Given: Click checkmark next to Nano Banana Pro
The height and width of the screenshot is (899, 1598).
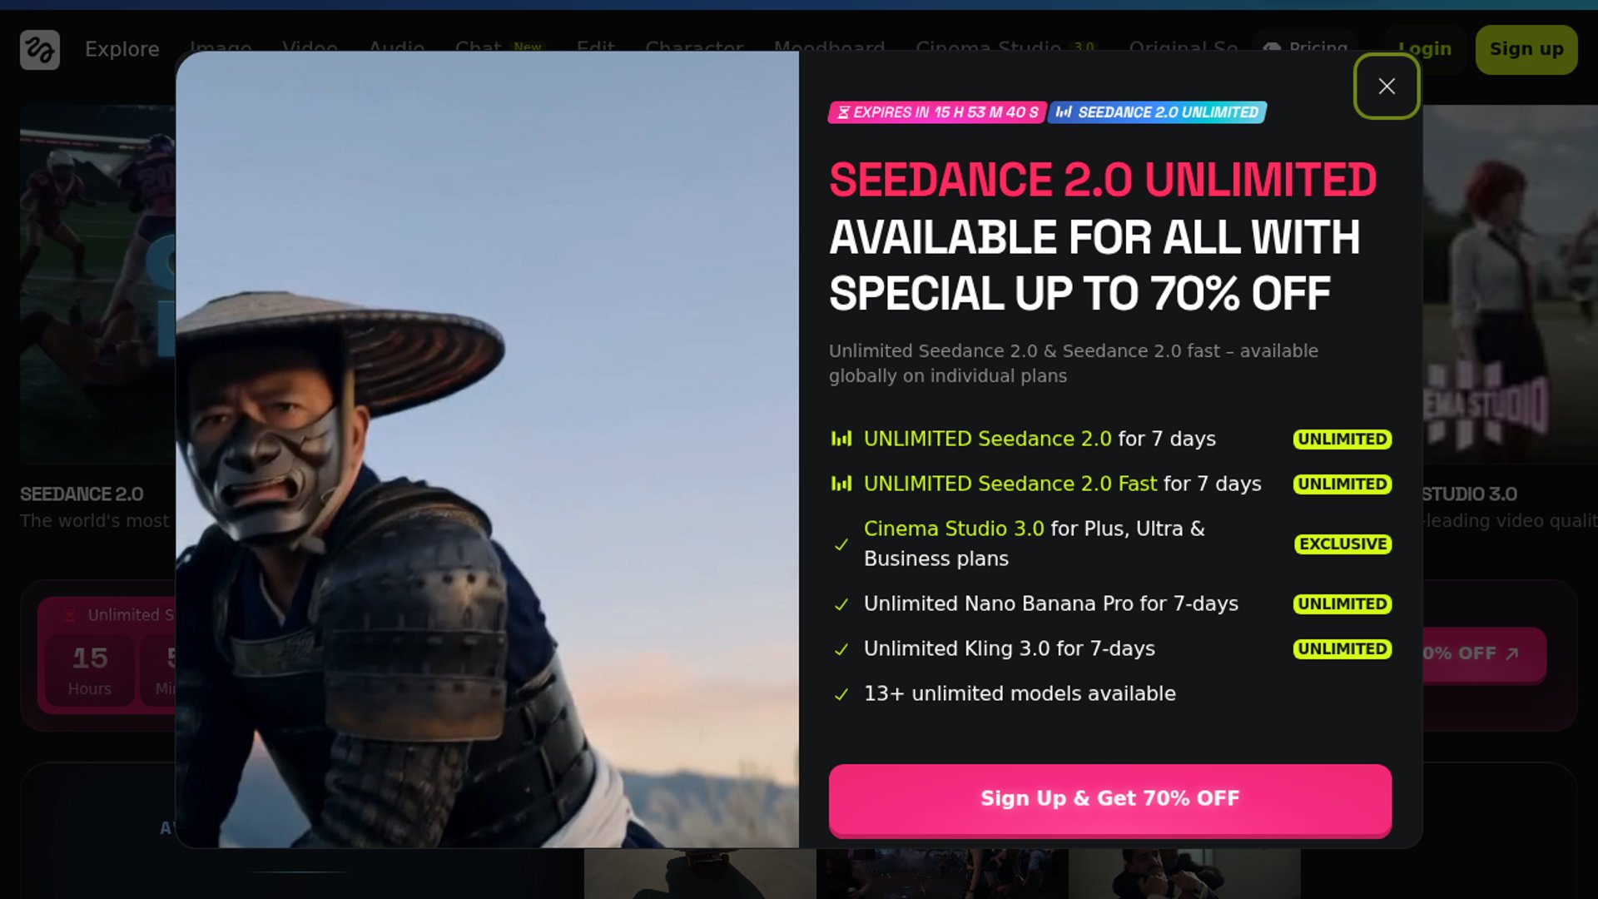Looking at the screenshot, I should click(x=841, y=604).
